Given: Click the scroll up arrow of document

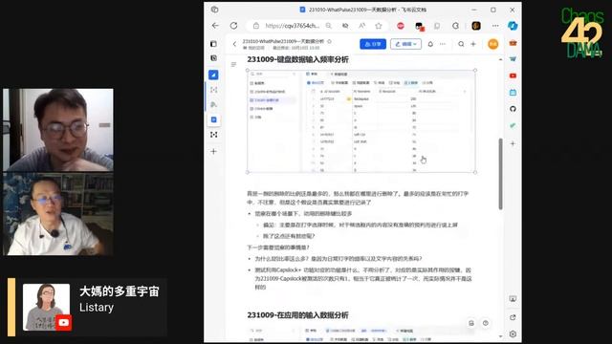Looking at the screenshot, I should [500, 59].
